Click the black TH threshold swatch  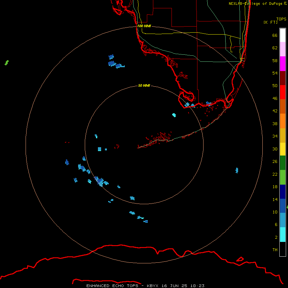pos(283,249)
